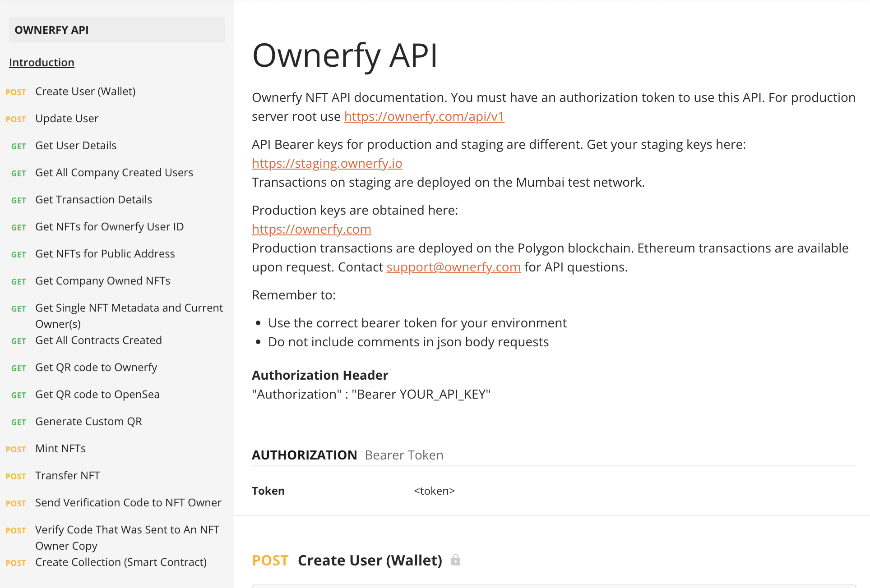Open Send Verification Code to NFT Owner
This screenshot has width=870, height=588.
click(x=128, y=503)
